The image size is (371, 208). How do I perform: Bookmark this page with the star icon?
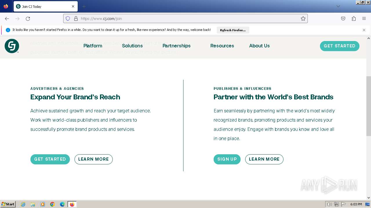(303, 18)
